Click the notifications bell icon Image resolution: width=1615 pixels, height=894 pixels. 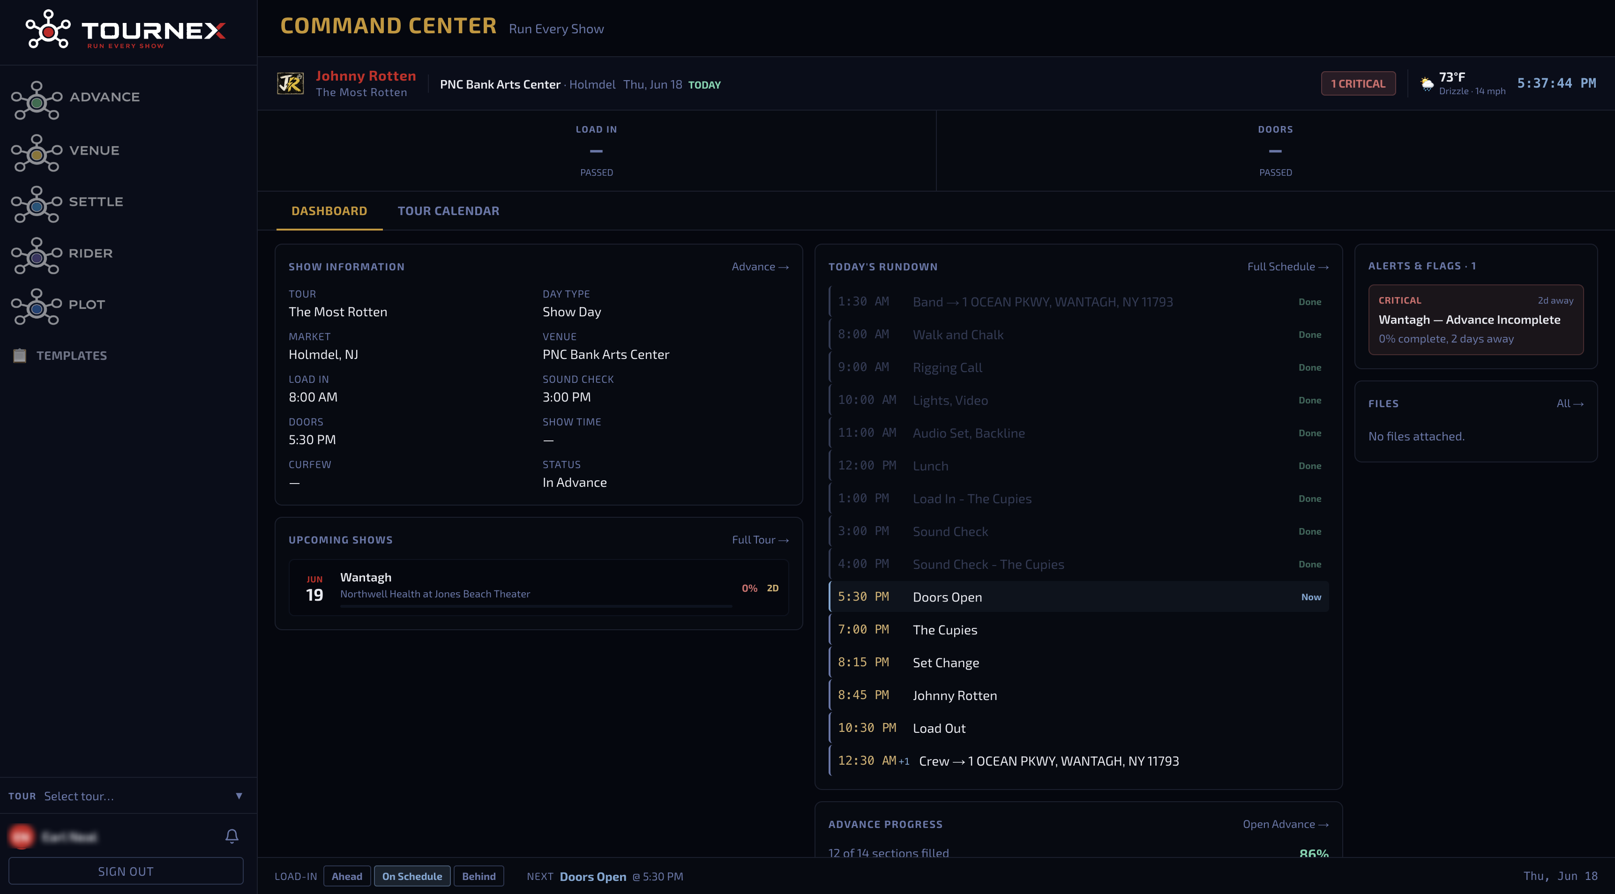[x=232, y=836]
